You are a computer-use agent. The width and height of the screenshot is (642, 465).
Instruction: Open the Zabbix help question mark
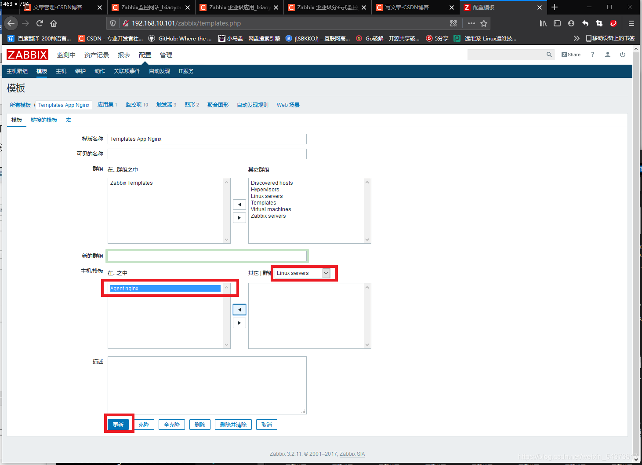pos(592,55)
